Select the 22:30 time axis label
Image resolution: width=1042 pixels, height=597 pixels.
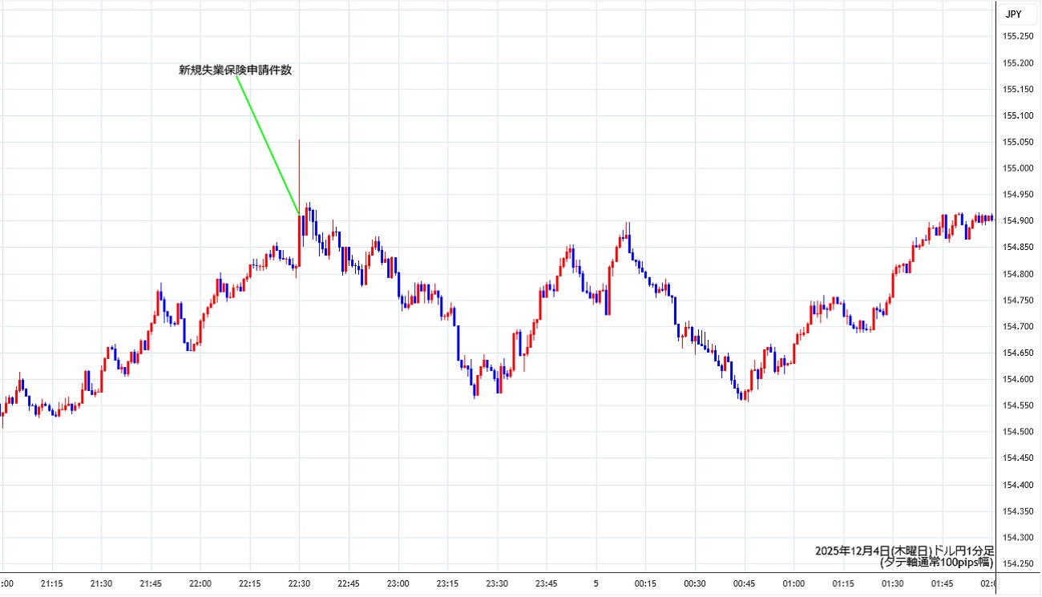tap(299, 583)
